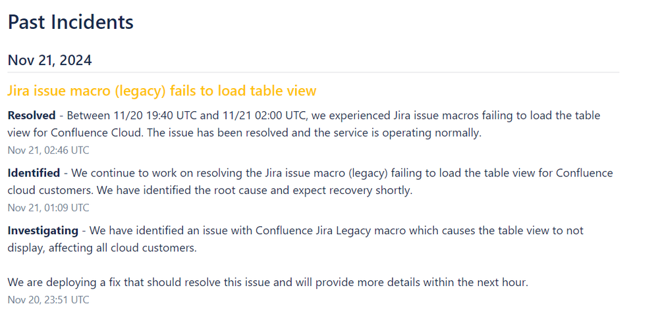Viewport: 658px width, 319px height.
Task: Click the Identified status label
Action: (34, 173)
